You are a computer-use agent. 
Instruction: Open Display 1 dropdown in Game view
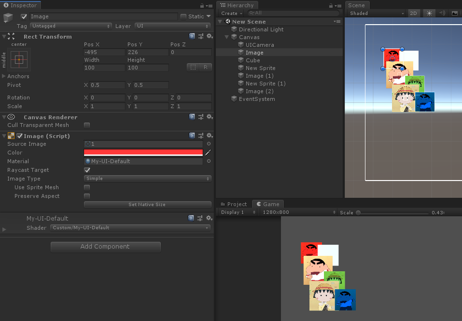coord(238,212)
